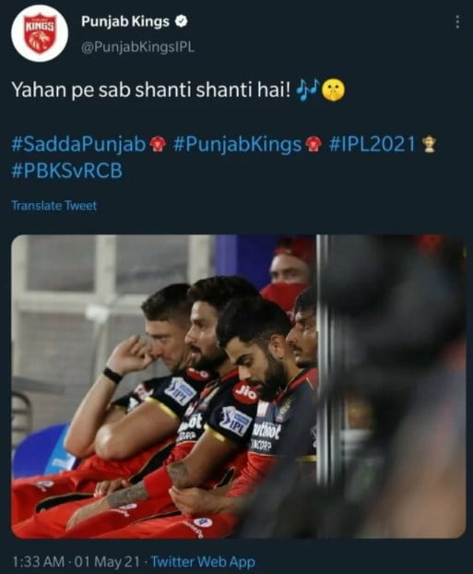
Task: Open the Twitter Web App source link
Action: (203, 562)
